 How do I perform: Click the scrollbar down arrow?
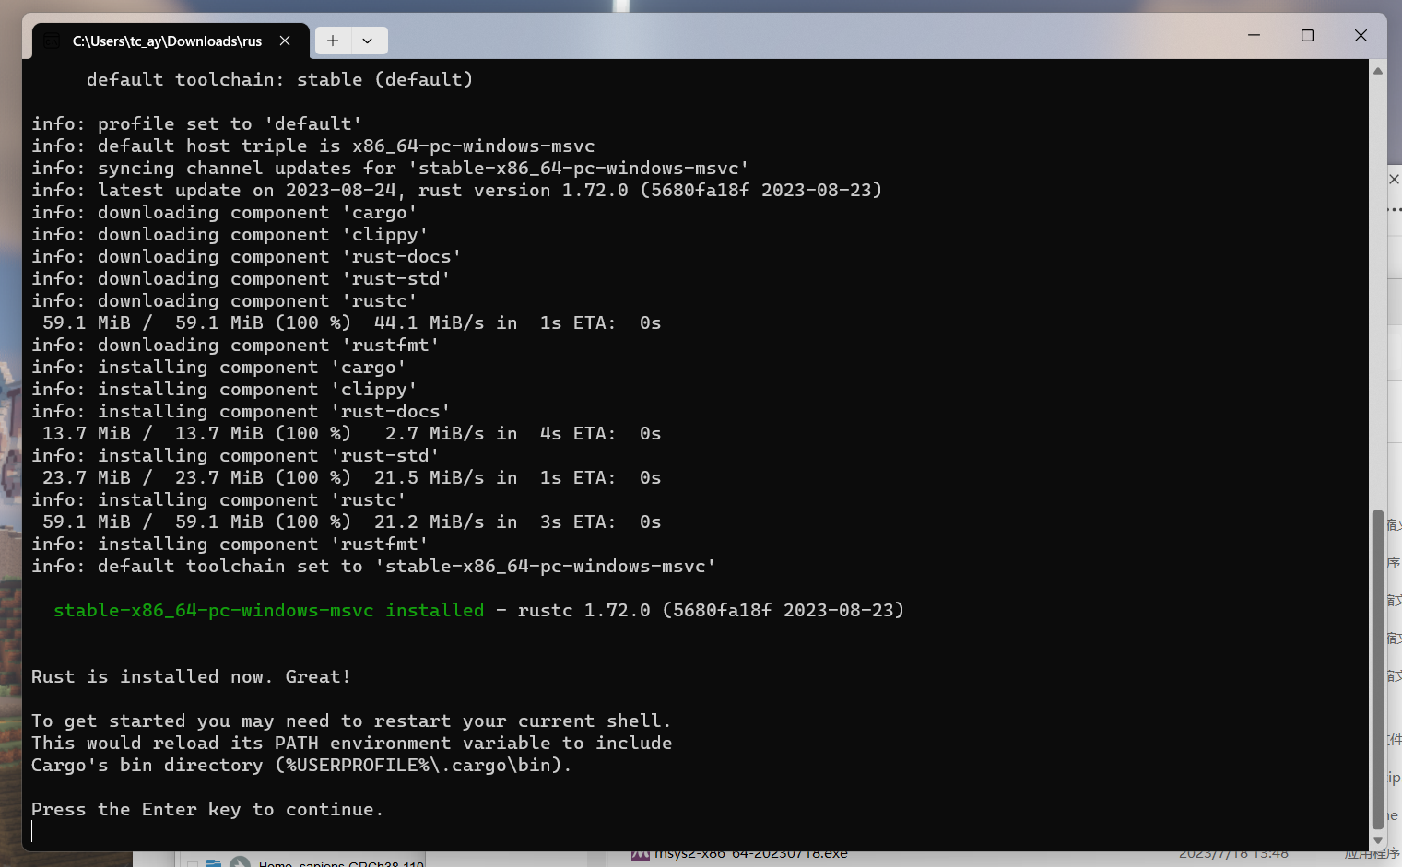click(x=1378, y=839)
